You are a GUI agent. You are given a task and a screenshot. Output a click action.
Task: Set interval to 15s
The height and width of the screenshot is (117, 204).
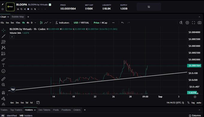pyautogui.click(x=2, y=23)
